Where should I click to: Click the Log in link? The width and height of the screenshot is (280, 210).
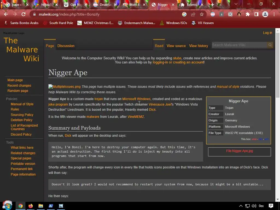(x=267, y=33)
